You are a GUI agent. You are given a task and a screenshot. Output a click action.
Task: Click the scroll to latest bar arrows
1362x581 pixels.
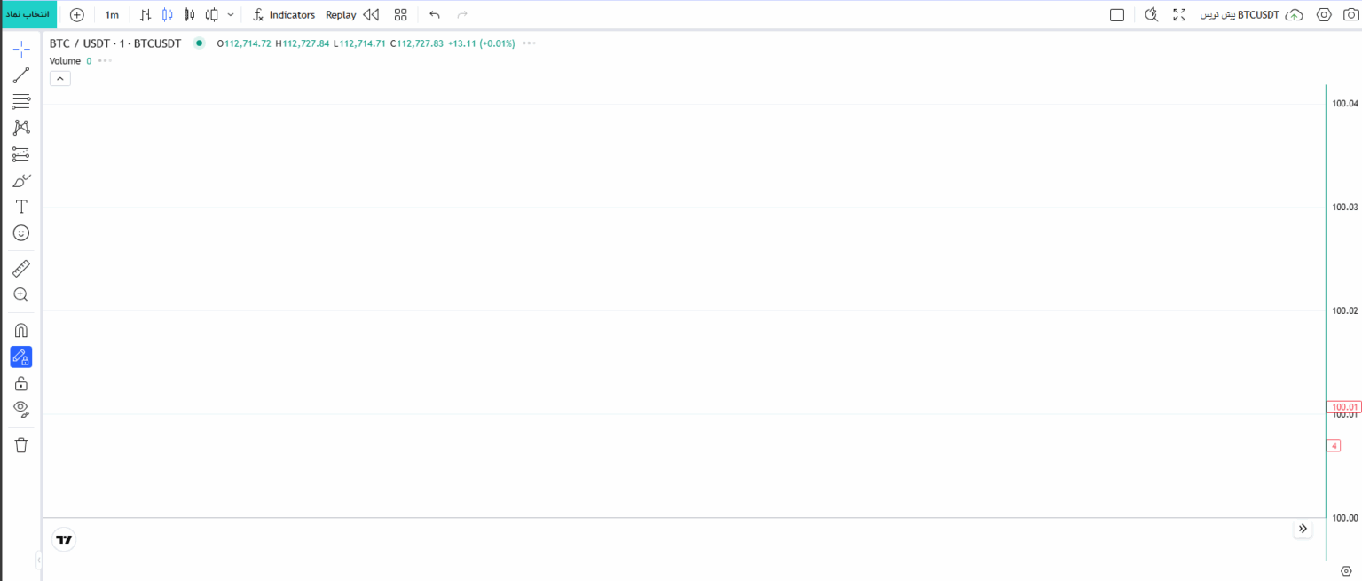tap(1303, 529)
